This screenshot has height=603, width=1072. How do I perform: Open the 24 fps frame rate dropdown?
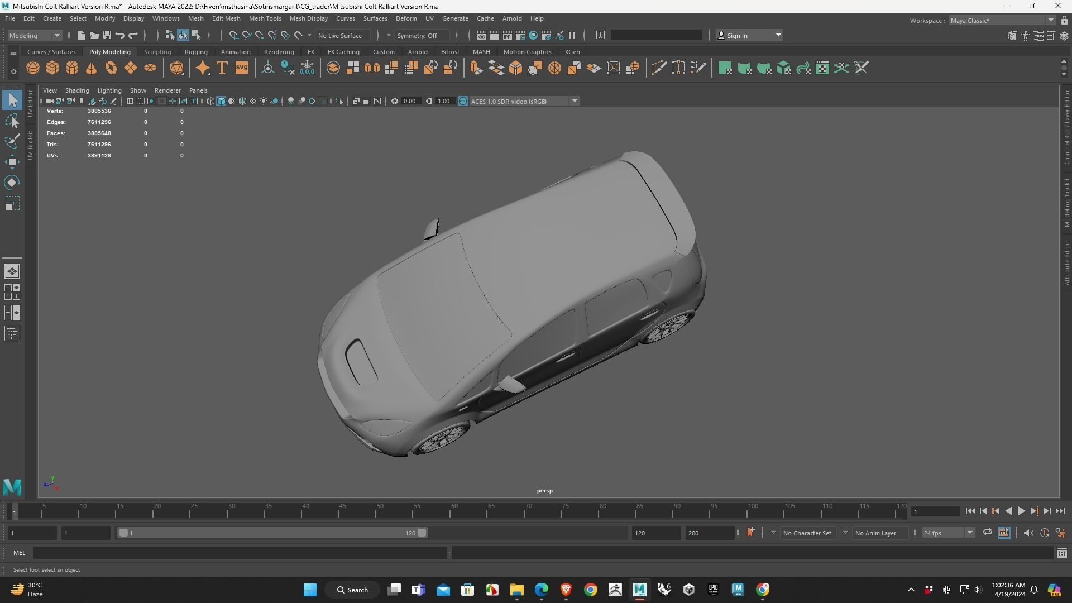tap(947, 533)
